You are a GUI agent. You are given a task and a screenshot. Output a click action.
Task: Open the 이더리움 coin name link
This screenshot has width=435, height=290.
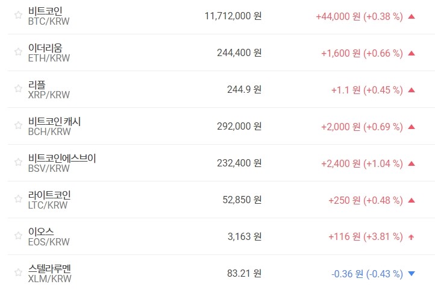tap(45, 48)
